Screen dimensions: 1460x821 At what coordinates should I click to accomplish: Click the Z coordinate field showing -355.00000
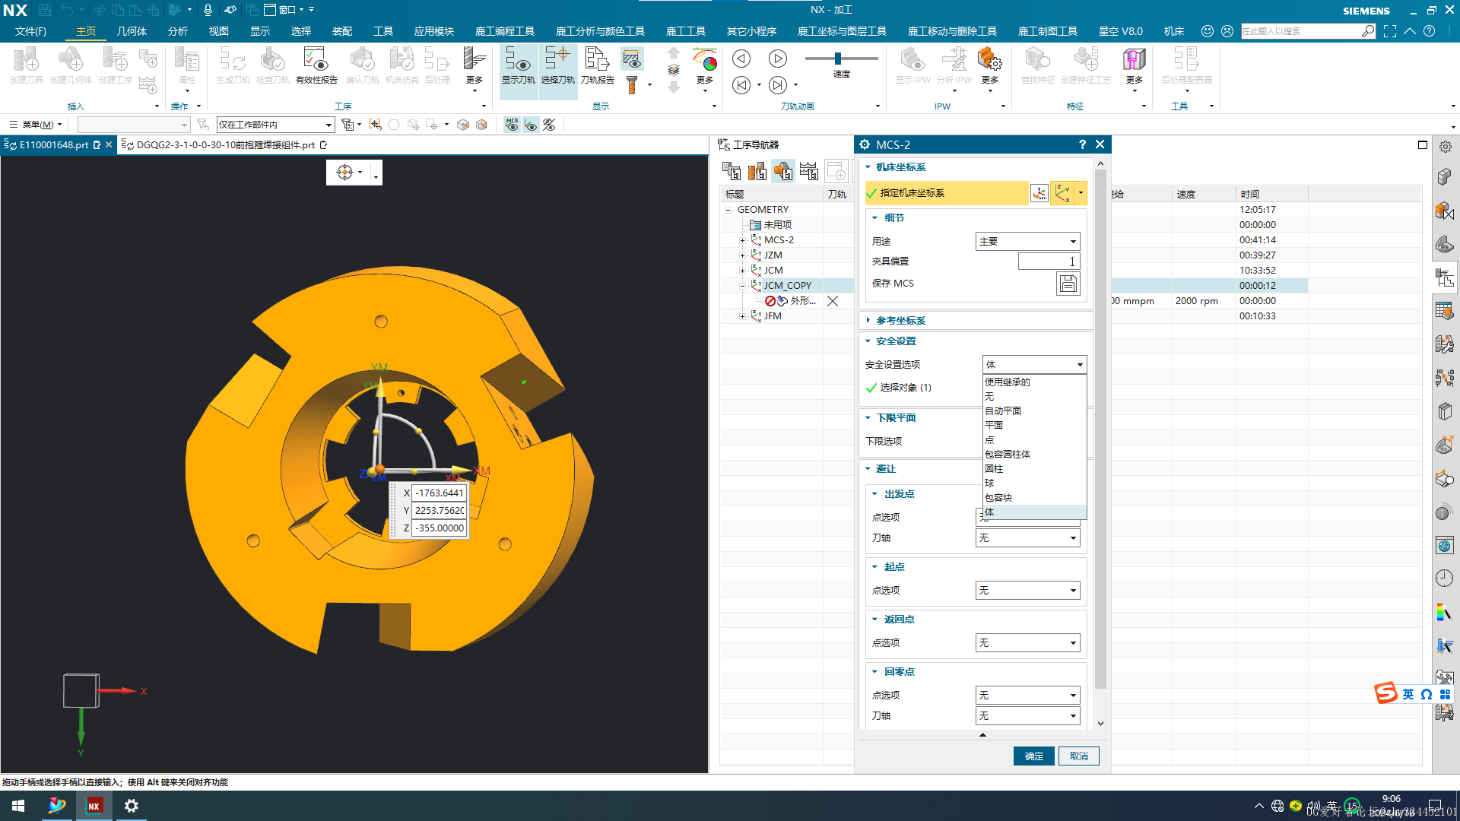[x=439, y=528]
